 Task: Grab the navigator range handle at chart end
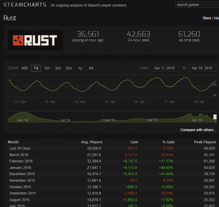tap(215, 117)
